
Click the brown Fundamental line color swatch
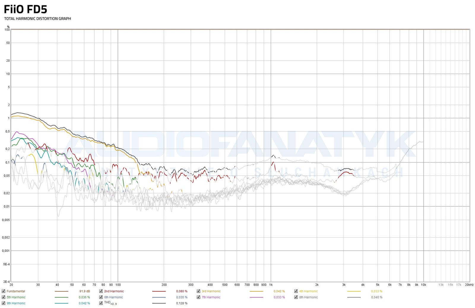61,291
